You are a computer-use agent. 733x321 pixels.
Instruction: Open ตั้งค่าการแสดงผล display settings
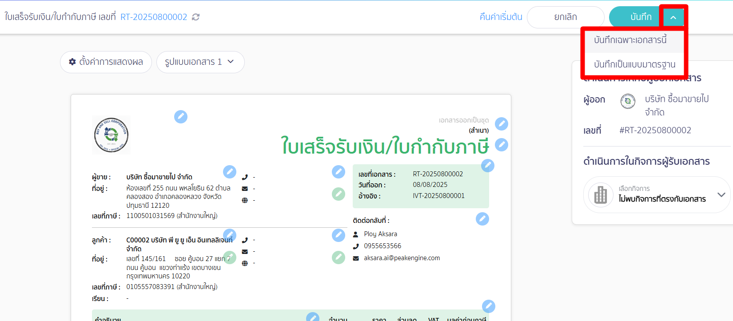[x=106, y=62]
